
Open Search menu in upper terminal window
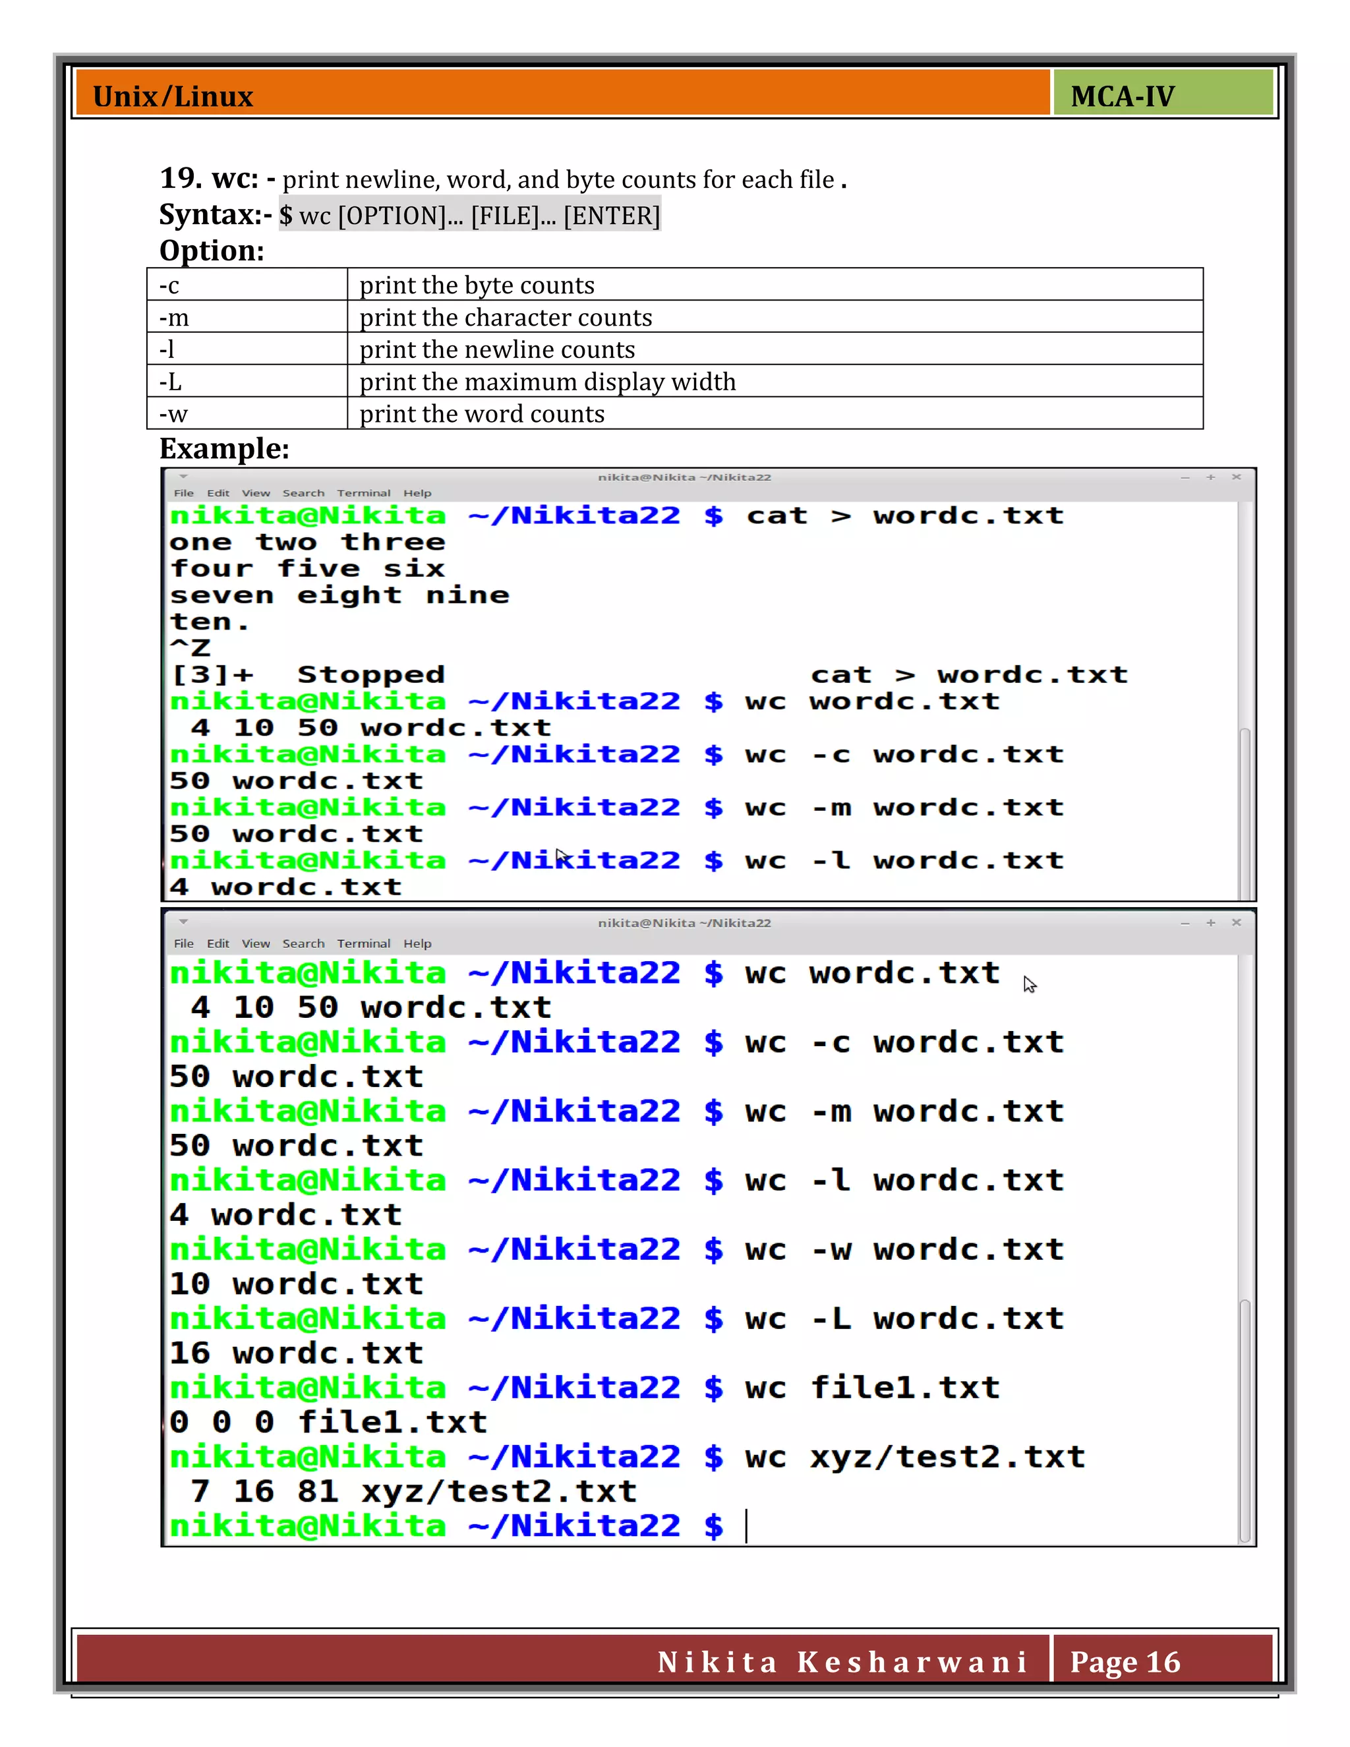tap(303, 494)
